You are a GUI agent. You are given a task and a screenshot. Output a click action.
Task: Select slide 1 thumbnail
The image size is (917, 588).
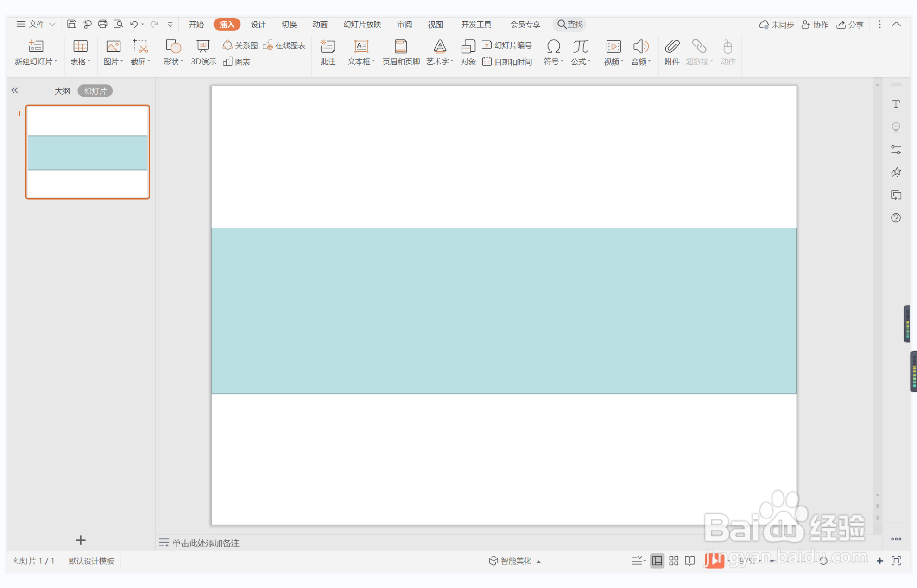pos(88,152)
